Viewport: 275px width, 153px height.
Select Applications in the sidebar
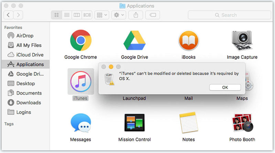click(25, 64)
